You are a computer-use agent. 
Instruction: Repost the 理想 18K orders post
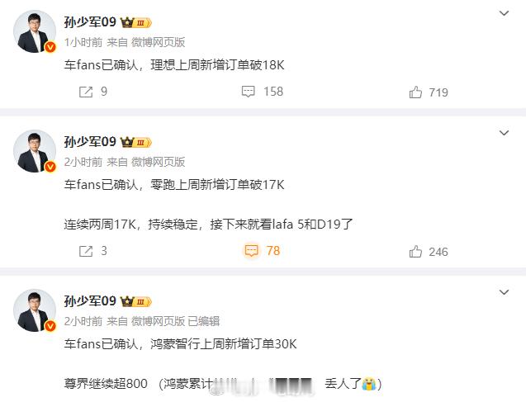coord(93,92)
